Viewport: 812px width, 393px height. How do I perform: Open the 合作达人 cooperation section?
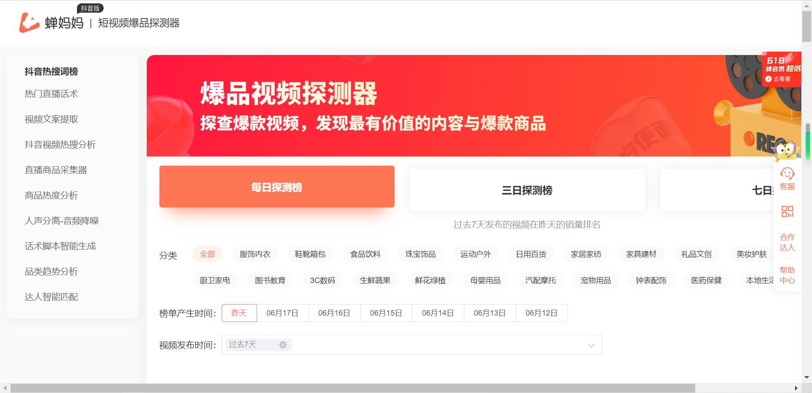(x=787, y=241)
